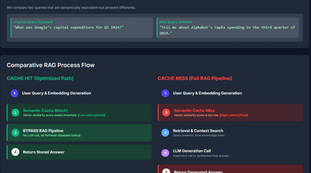The image size is (311, 173).
Task: Select the Original Query (Cached) card
Action: pyautogui.click(x=82, y=28)
